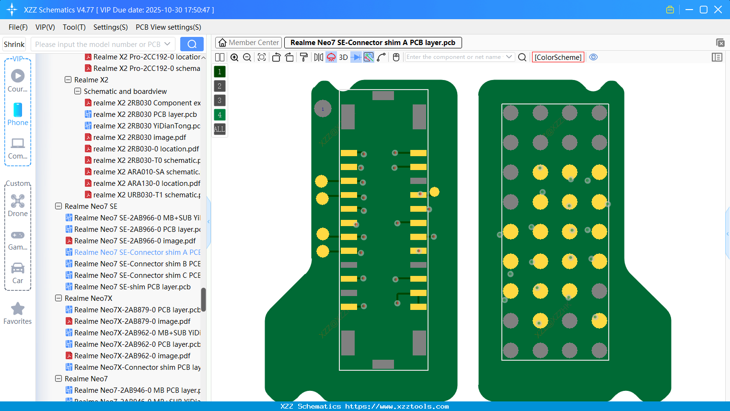
Task: Click the Shrink button
Action: tap(14, 44)
